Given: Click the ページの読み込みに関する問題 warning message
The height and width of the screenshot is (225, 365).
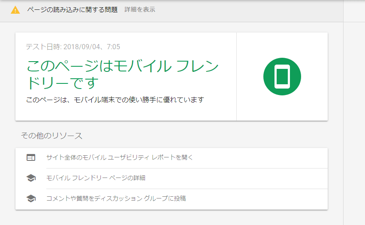Looking at the screenshot, I should pyautogui.click(x=72, y=9).
